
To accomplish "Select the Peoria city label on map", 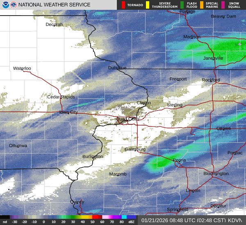I will tap(180, 160).
